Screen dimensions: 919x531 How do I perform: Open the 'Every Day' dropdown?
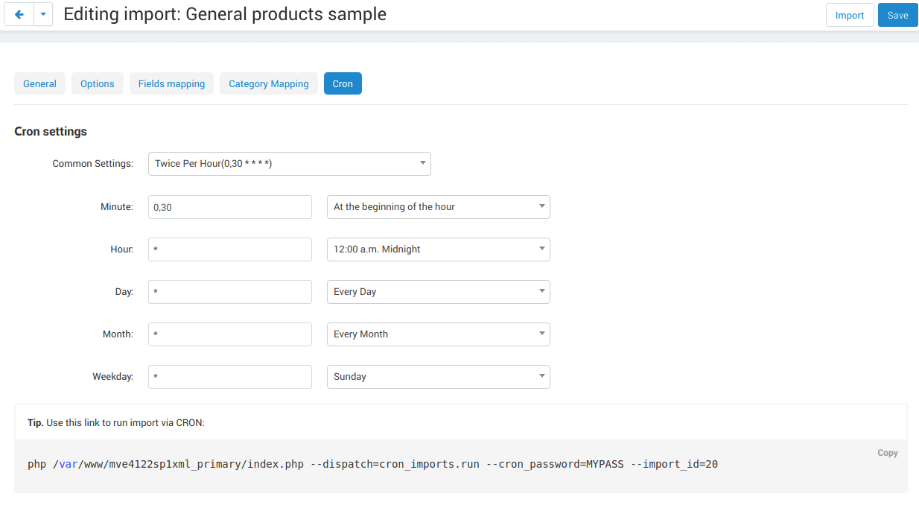coord(439,292)
